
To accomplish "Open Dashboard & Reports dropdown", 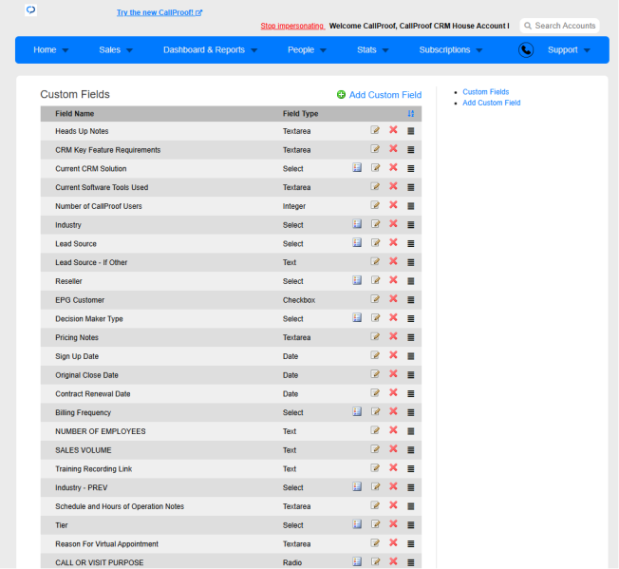I will coord(210,49).
